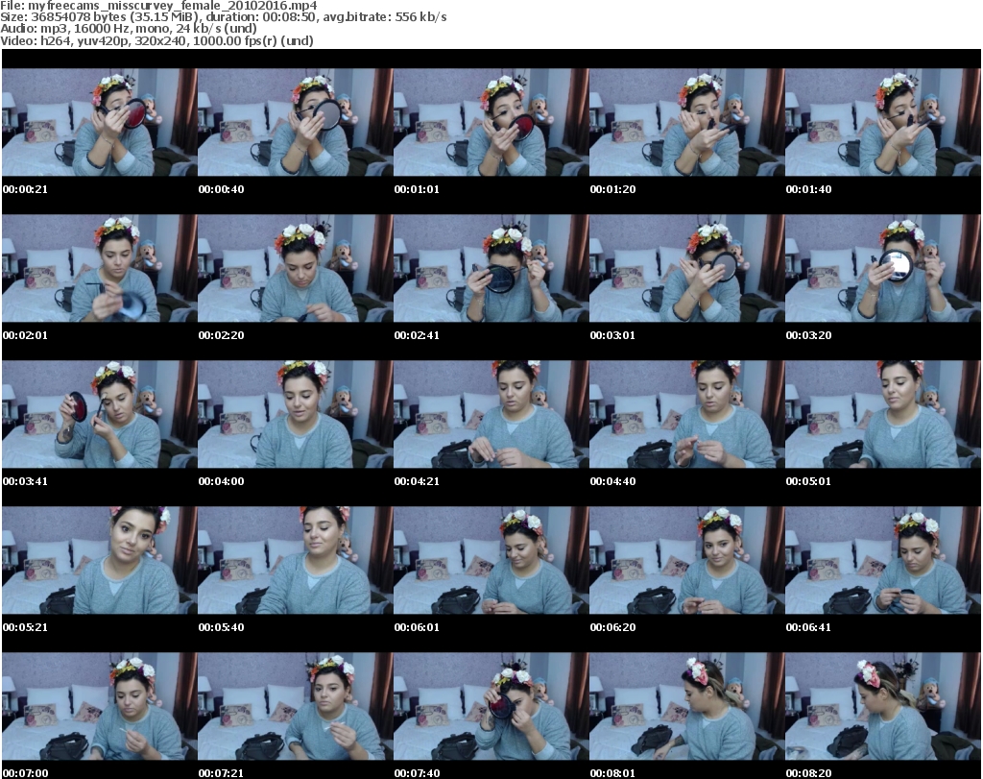Viewport: 983px width, 779px height.
Task: View the frame captured at 00:07:40
Action: pyautogui.click(x=491, y=706)
